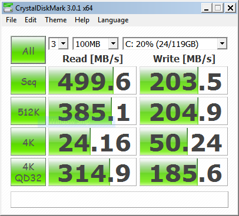The height and width of the screenshot is (216, 239).
Task: Select the 512K write value 204.9
Action: [184, 111]
